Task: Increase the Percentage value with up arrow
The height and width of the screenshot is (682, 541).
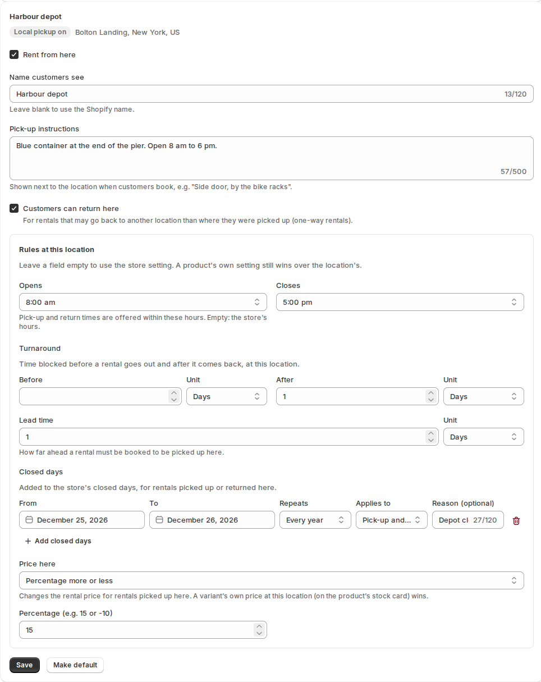Action: (259, 627)
